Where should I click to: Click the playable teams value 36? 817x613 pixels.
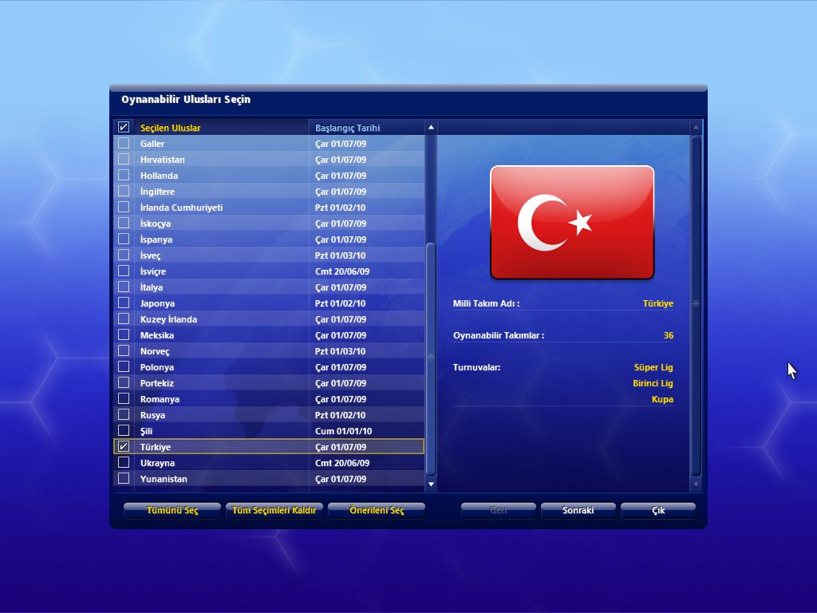coord(669,335)
